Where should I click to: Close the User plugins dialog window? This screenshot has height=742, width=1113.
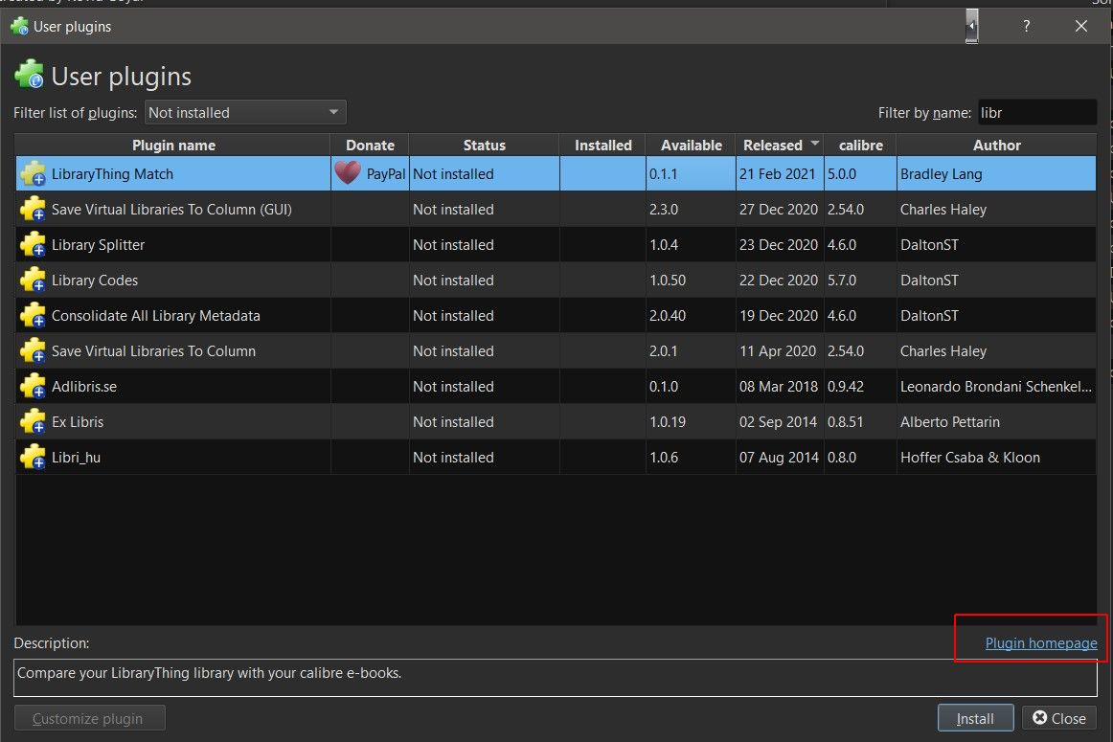click(x=1081, y=26)
